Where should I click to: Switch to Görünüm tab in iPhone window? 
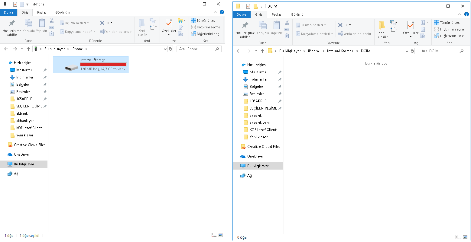[x=63, y=12]
